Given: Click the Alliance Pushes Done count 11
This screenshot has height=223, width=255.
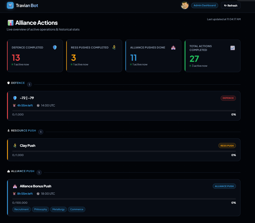Looking at the screenshot, I should click(133, 58).
